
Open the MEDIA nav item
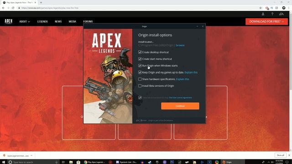pyautogui.click(x=73, y=21)
